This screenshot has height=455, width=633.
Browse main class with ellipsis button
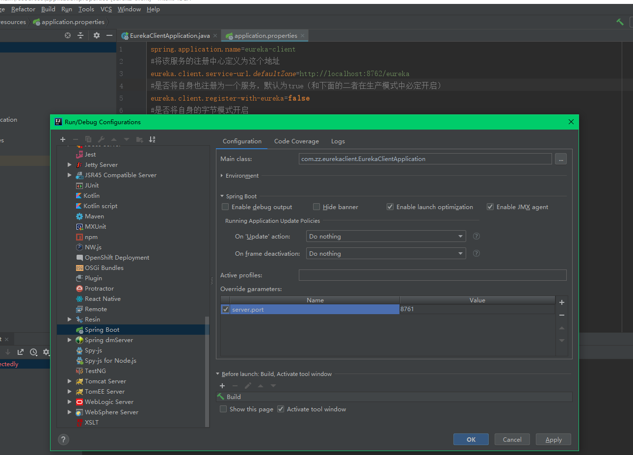click(x=561, y=159)
